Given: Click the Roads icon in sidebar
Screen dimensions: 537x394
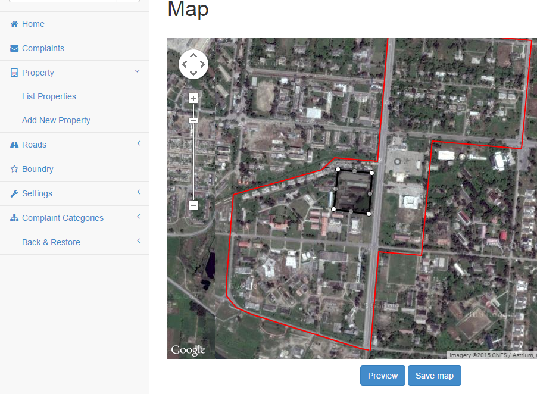Looking at the screenshot, I should [x=14, y=145].
